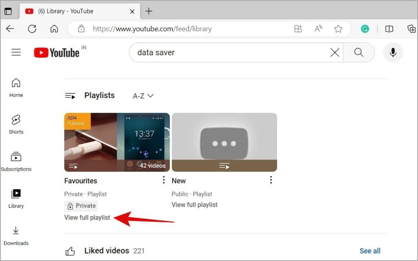Start voice search with microphone
Screen dimensions: 418x261
click(x=393, y=53)
